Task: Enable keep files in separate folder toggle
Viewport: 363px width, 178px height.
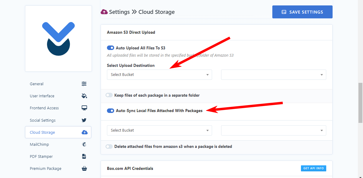Action: point(109,95)
